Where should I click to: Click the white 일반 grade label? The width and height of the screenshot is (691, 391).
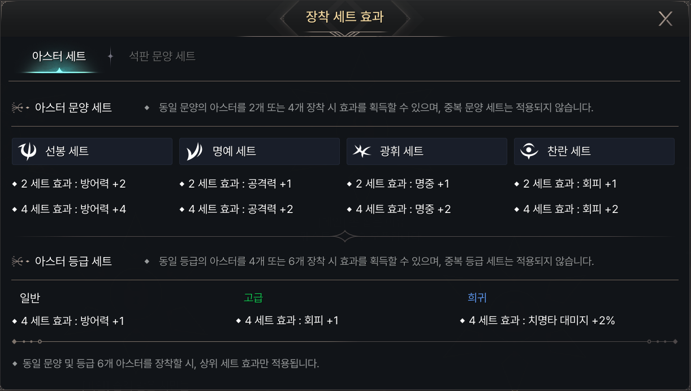(x=30, y=298)
